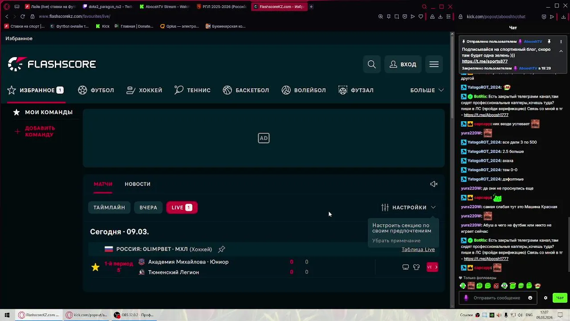Click the flashscorekz.com address bar

[74, 16]
